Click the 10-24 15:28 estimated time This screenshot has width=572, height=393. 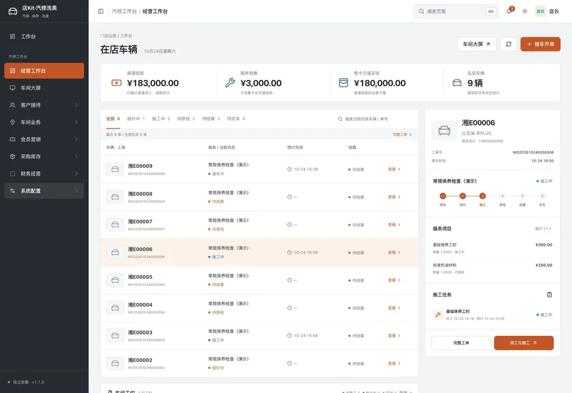(306, 169)
